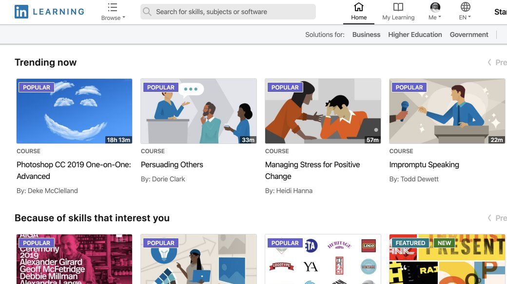Click Photoshop CC 2019 One-on-One: Advanced title
Screen dimensions: 507x284
[x=74, y=170]
